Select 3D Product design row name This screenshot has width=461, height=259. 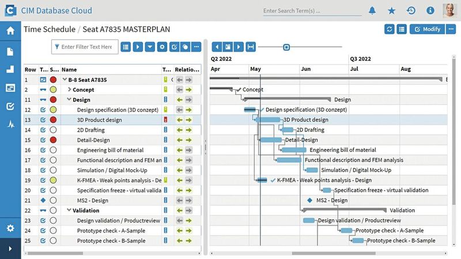pos(99,120)
